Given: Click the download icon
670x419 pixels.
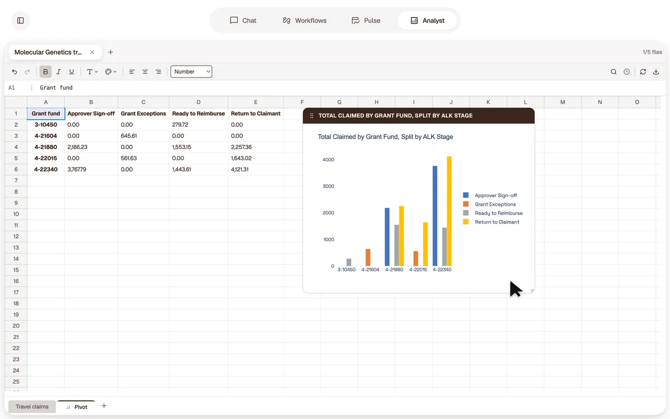Looking at the screenshot, I should coord(656,72).
